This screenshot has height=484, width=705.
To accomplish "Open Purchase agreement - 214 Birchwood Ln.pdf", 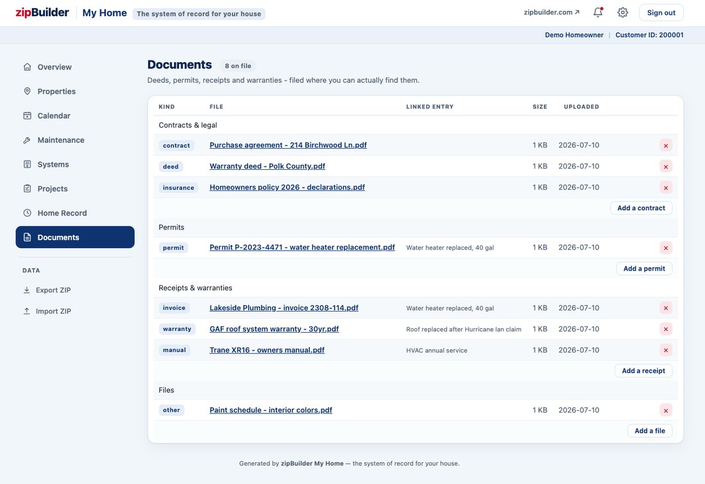I will (288, 145).
